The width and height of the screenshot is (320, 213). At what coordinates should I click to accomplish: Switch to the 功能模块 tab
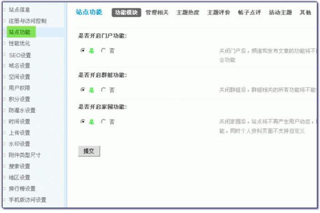point(126,13)
